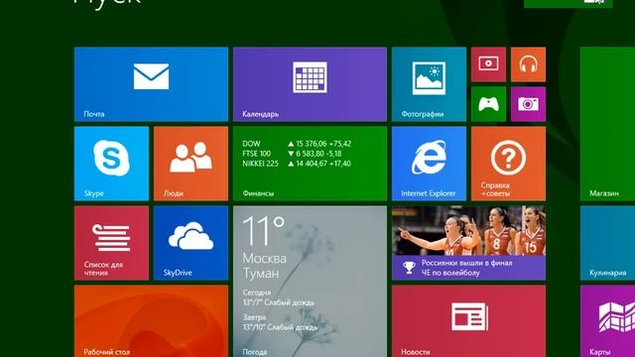Screen dimensions: 635x357
Task: Open the small Games controller tile
Action: tap(488, 104)
